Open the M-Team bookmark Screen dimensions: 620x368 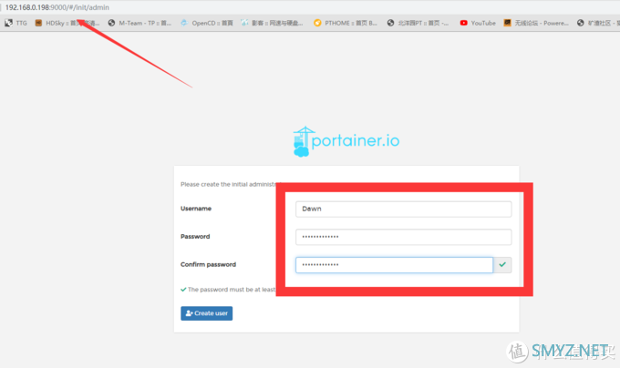click(139, 23)
